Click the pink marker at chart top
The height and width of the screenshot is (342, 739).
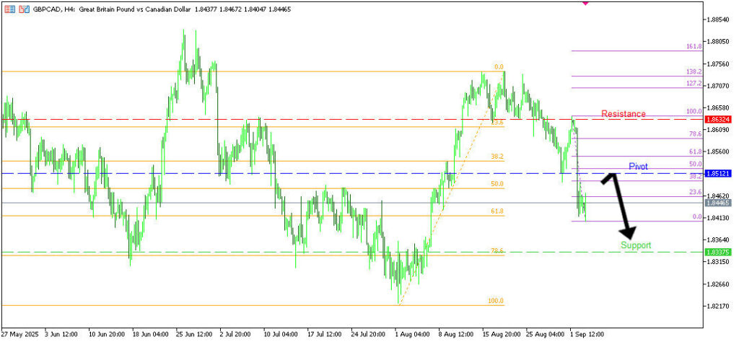(585, 3)
